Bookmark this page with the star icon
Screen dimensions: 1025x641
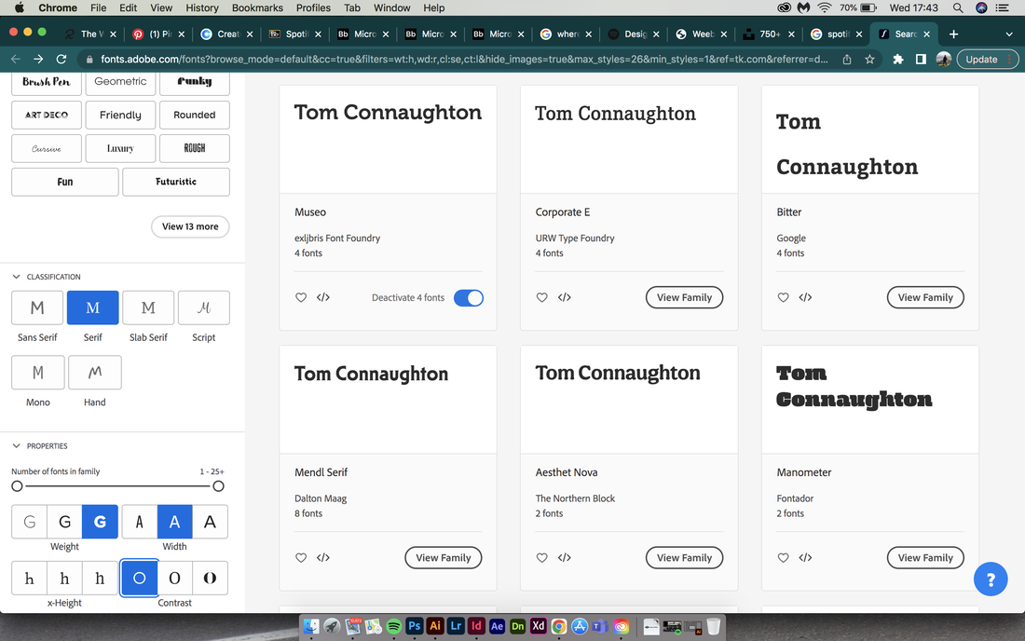[x=869, y=59]
